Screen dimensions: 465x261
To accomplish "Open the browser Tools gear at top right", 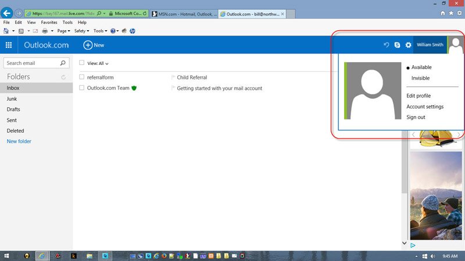I will point(459,13).
